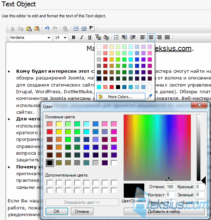Click the Paste clipboard icon

[29, 29]
